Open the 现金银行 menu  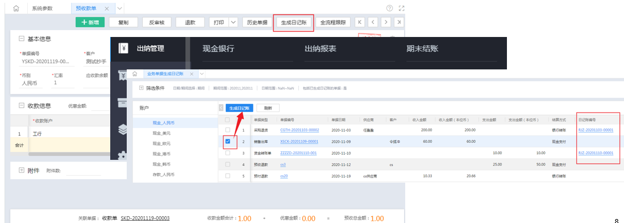coord(218,49)
